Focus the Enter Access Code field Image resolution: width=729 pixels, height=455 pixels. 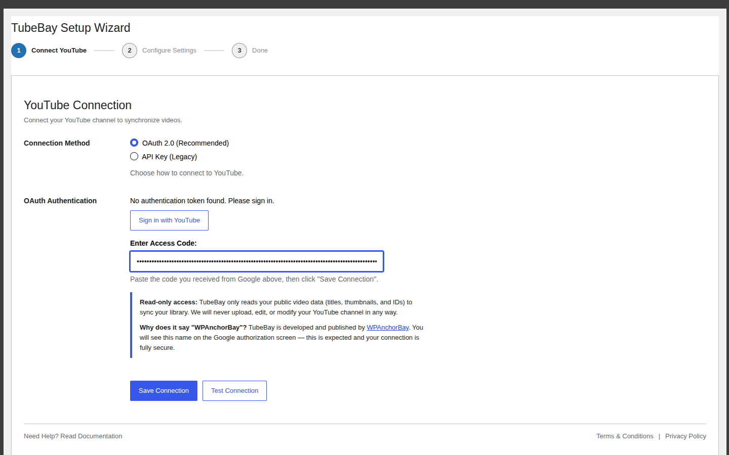[x=257, y=261]
